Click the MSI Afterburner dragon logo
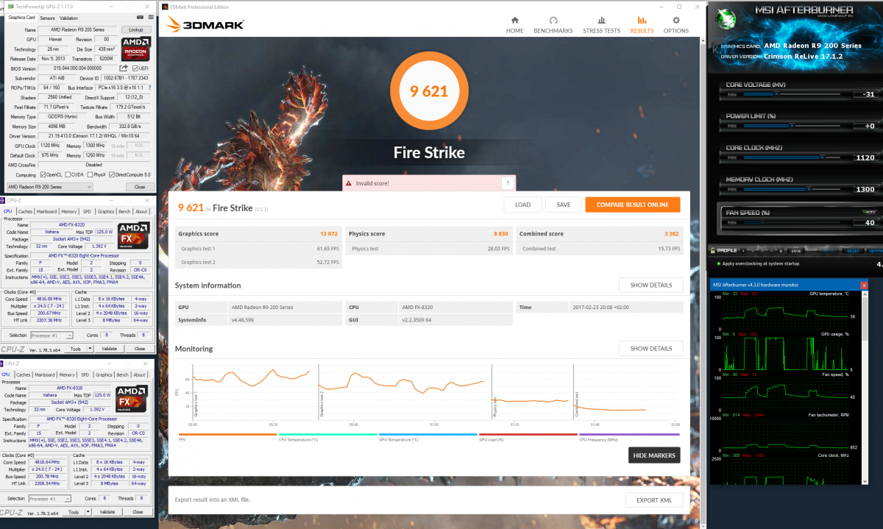Screen dimensions: 883x529 tap(725, 21)
